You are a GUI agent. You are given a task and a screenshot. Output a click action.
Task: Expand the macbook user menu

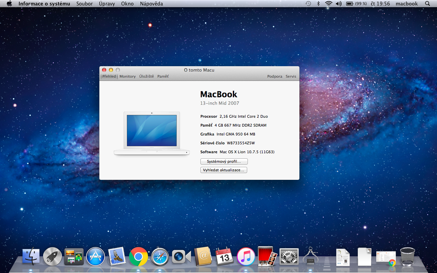[x=407, y=4]
